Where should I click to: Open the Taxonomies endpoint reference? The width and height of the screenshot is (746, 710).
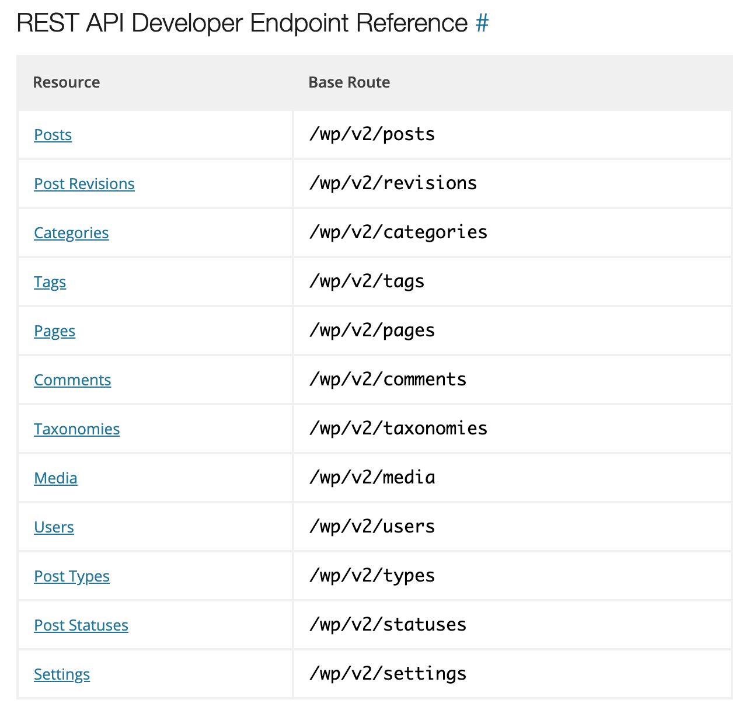pos(76,429)
